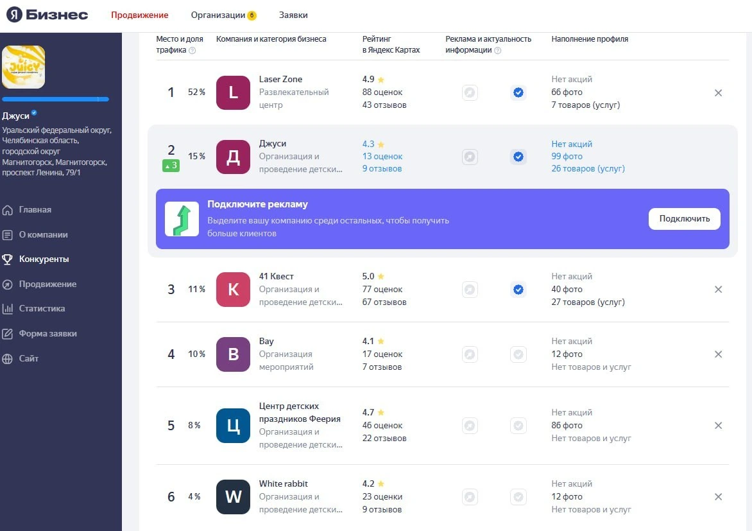Click the Центр детских праздников Феерия Ц avatar
This screenshot has height=531, width=752.
pyautogui.click(x=233, y=426)
